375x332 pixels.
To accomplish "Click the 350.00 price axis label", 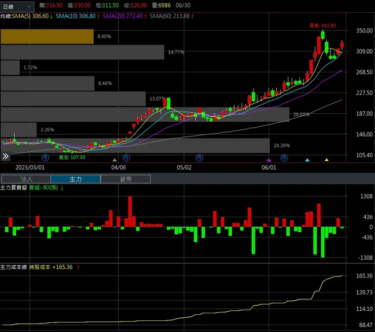I will [364, 30].
